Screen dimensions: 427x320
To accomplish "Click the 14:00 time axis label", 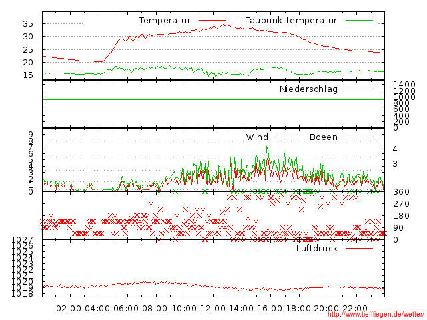I will [x=242, y=309].
